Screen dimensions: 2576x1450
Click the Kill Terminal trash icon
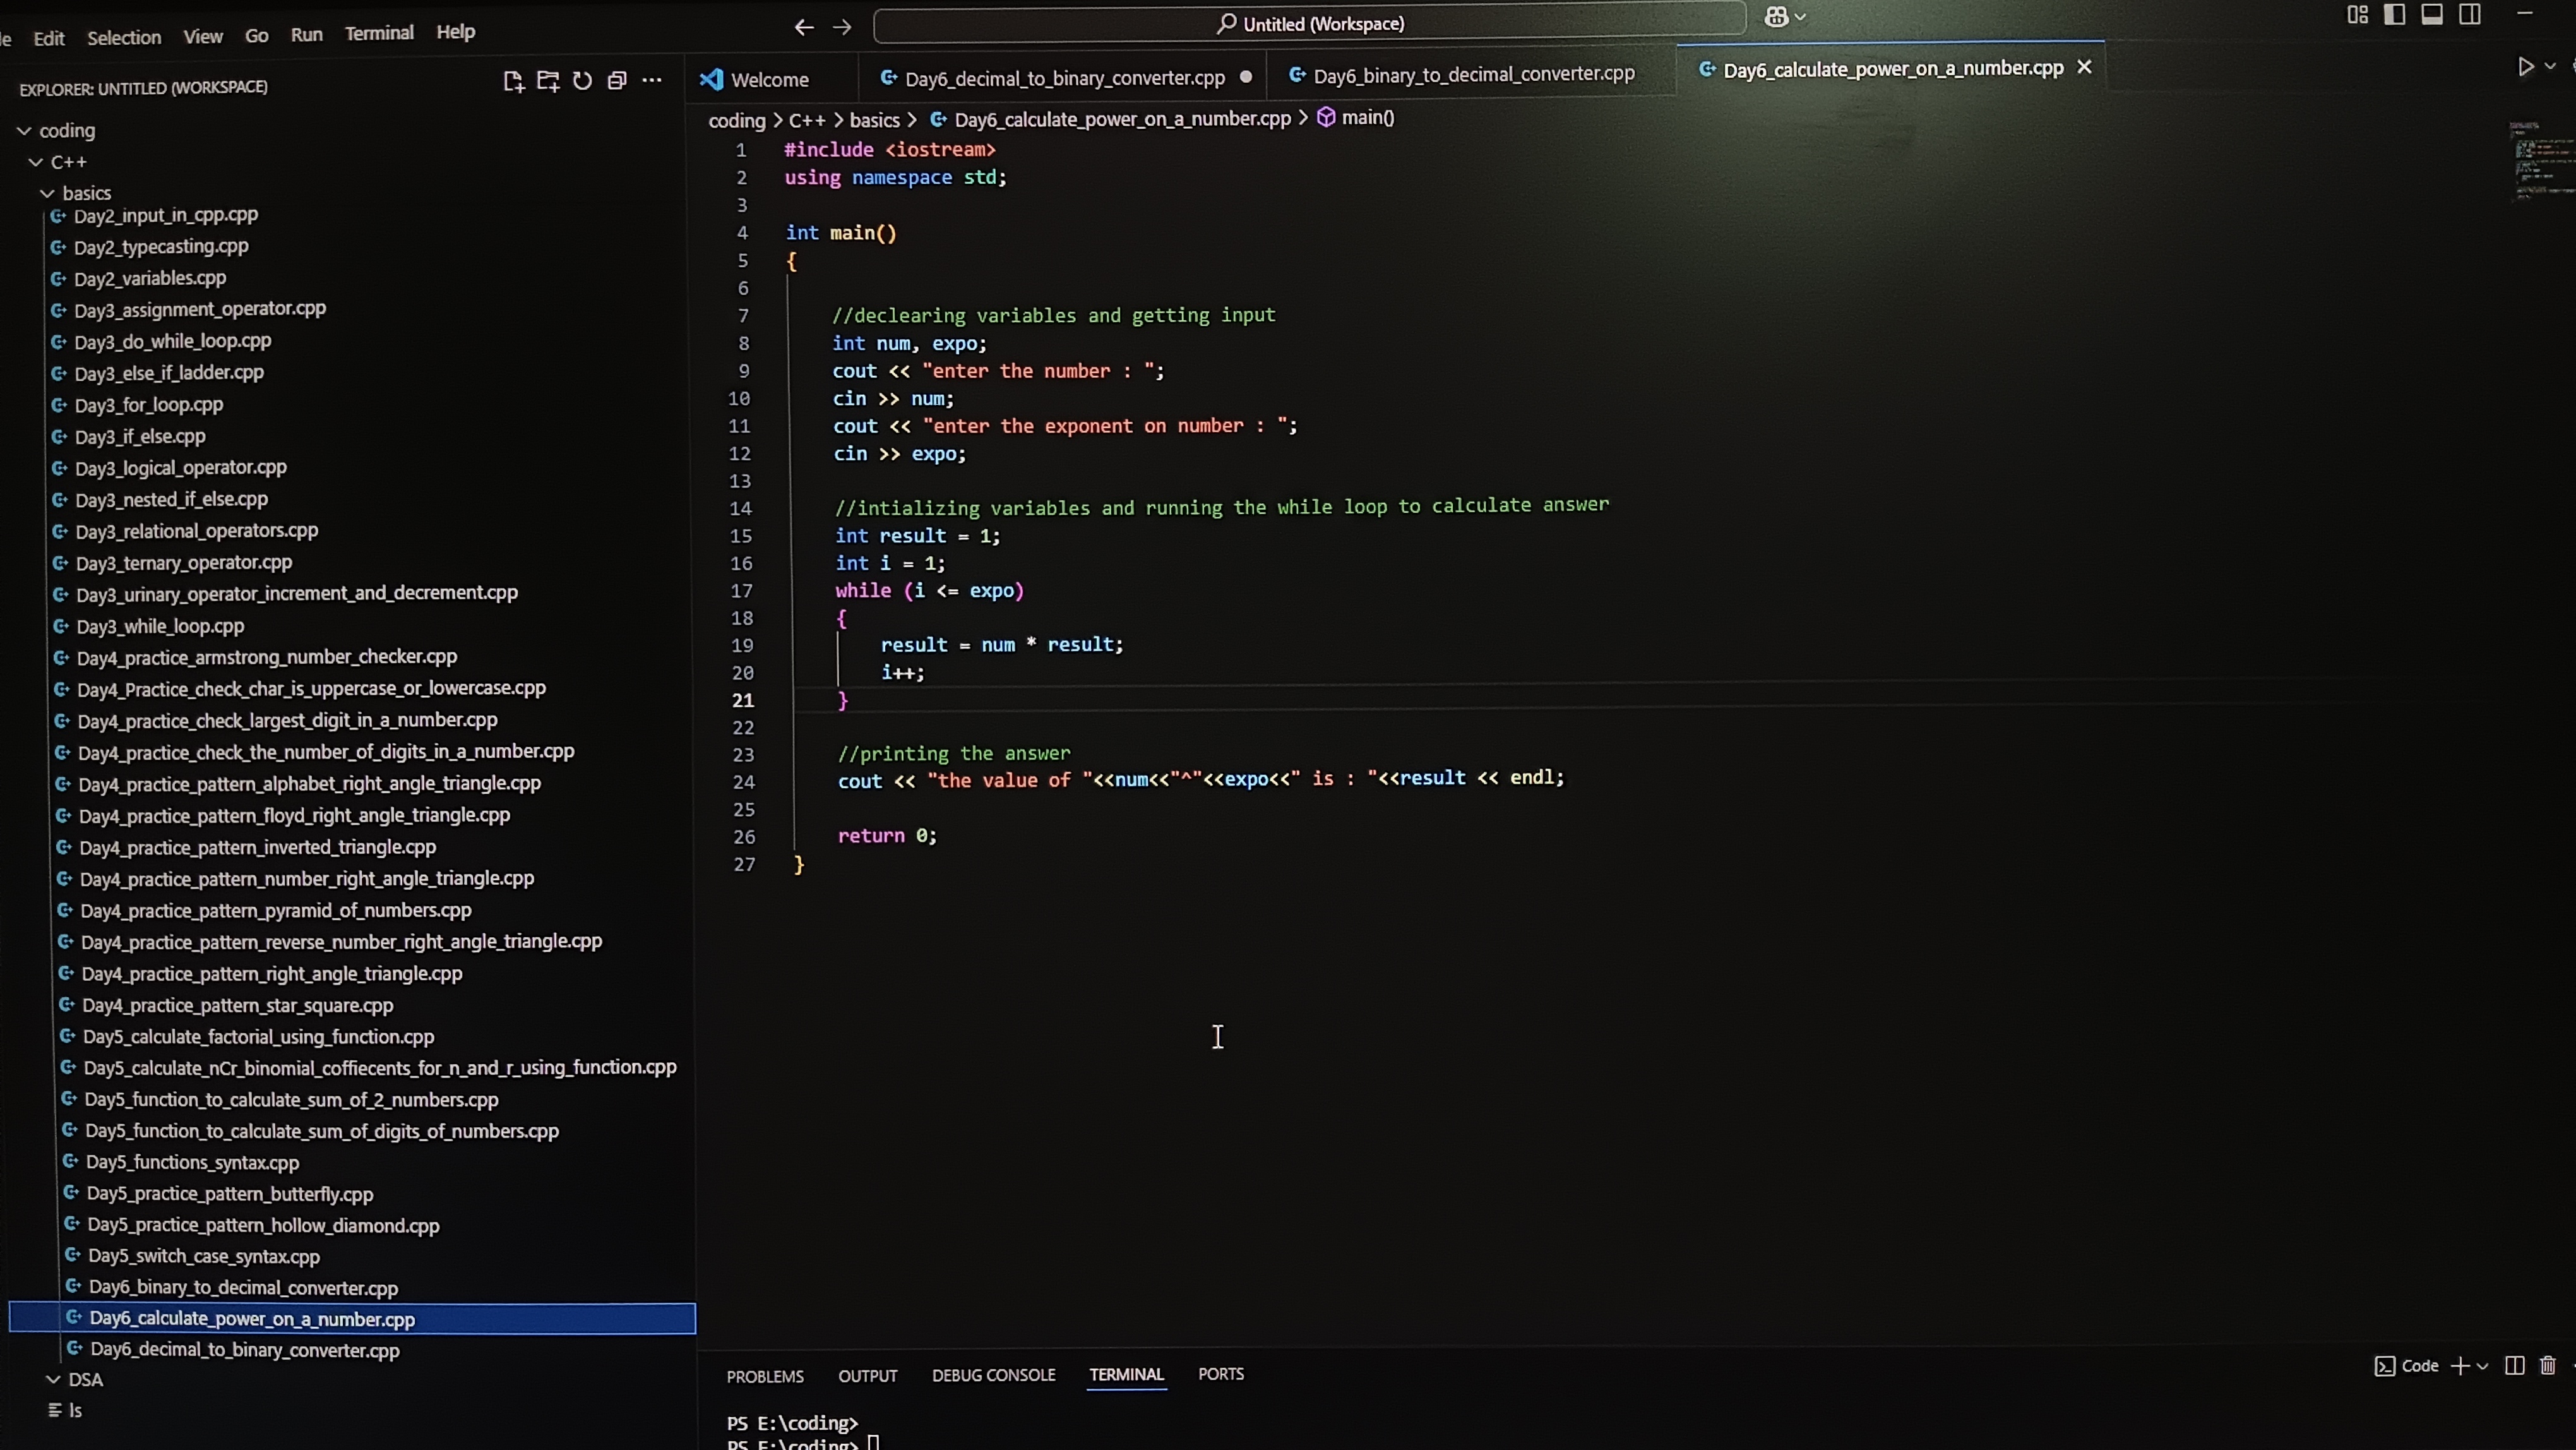[x=2547, y=1366]
